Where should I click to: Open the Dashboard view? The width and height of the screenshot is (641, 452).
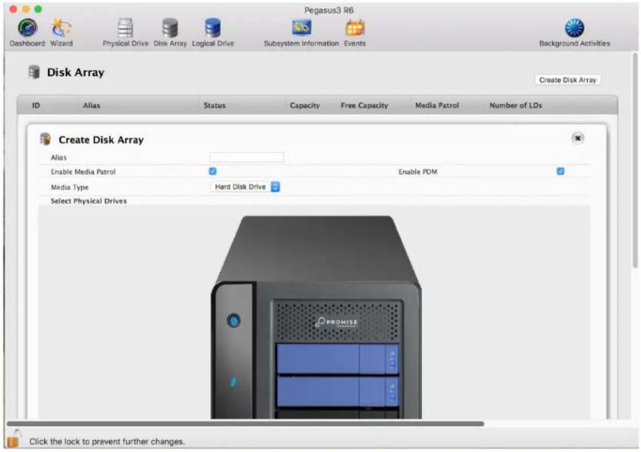(x=27, y=32)
